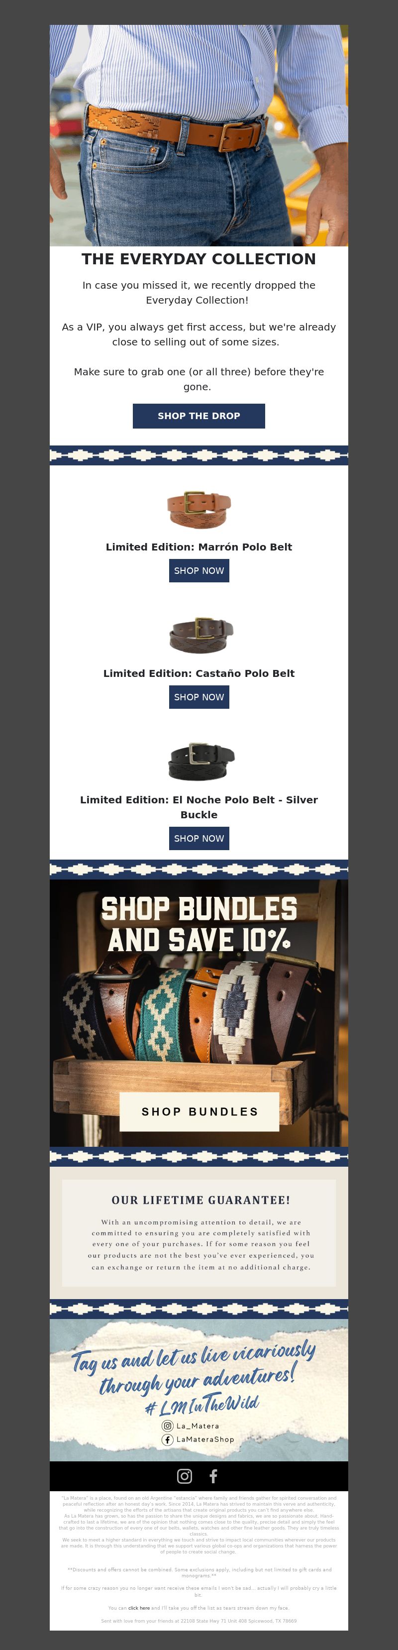The height and width of the screenshot is (1650, 398).
Task: Open the Marrón Polo Belt product image
Action: (x=199, y=509)
